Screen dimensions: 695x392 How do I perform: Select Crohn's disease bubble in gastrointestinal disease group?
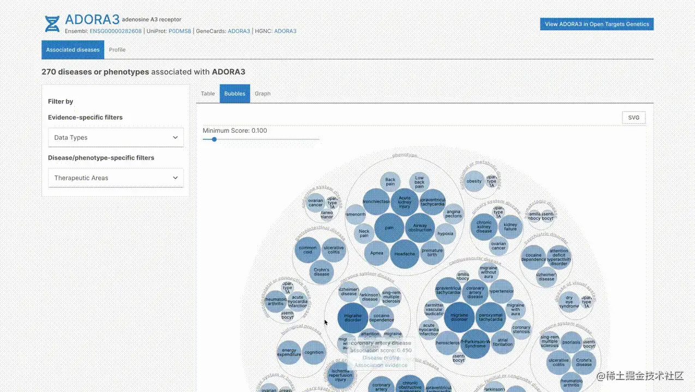pyautogui.click(x=321, y=272)
